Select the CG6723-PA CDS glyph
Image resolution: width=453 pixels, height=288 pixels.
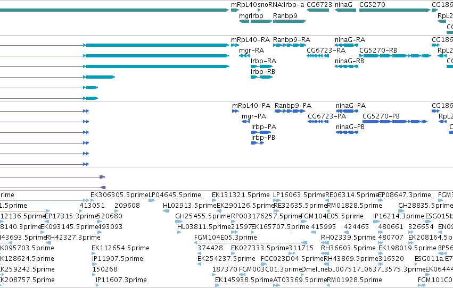point(318,122)
